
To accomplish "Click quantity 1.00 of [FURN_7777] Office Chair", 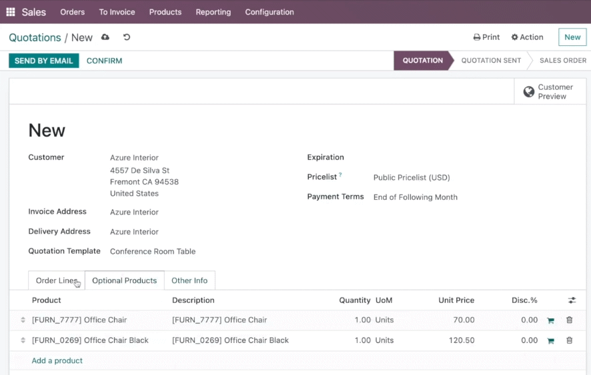I will 363,320.
